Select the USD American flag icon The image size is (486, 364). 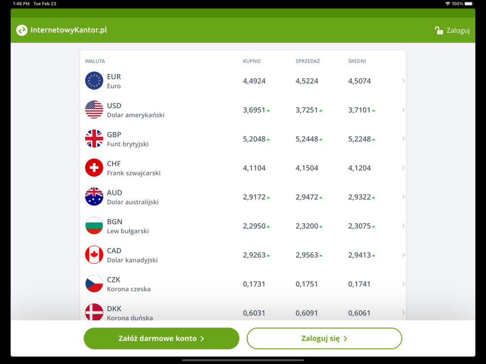[94, 110]
